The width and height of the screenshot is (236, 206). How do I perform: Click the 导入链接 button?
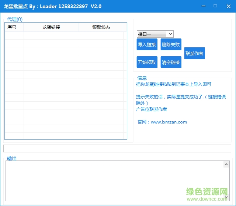coord(147,44)
